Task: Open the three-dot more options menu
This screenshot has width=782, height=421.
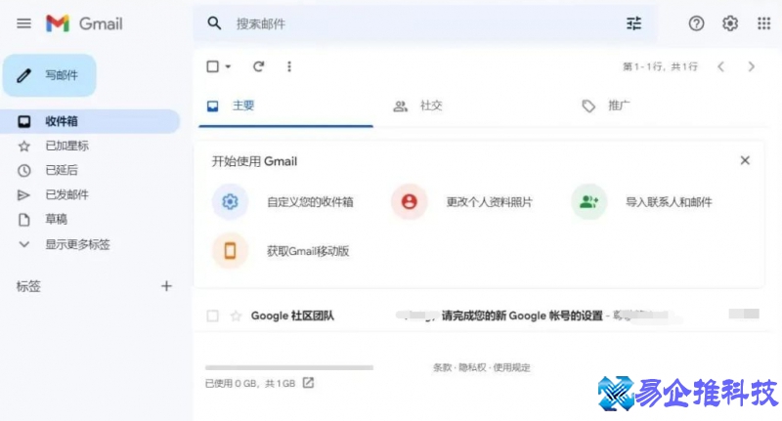Action: point(289,66)
